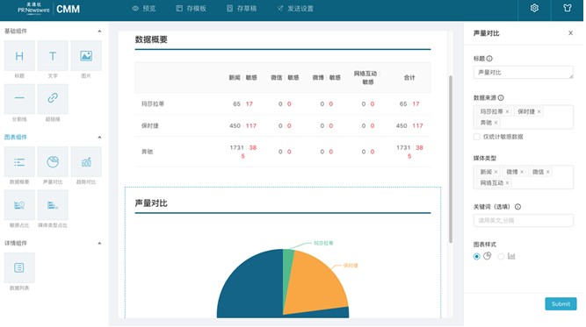
Task: Remove 奔驰 tag from data source
Action: click(x=496, y=123)
